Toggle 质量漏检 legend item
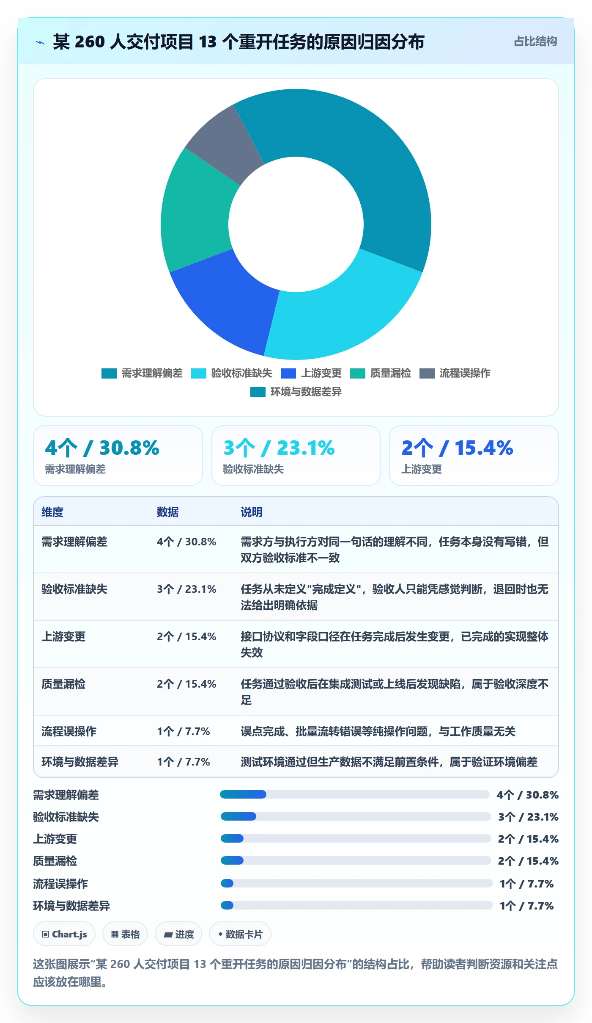This screenshot has height=1023, width=592. [381, 373]
